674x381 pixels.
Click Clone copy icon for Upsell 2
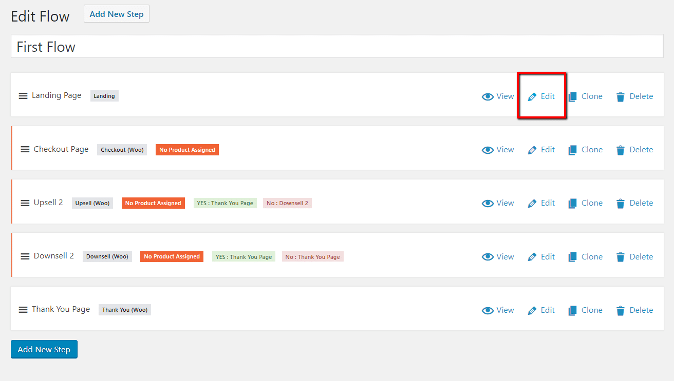[x=573, y=204]
